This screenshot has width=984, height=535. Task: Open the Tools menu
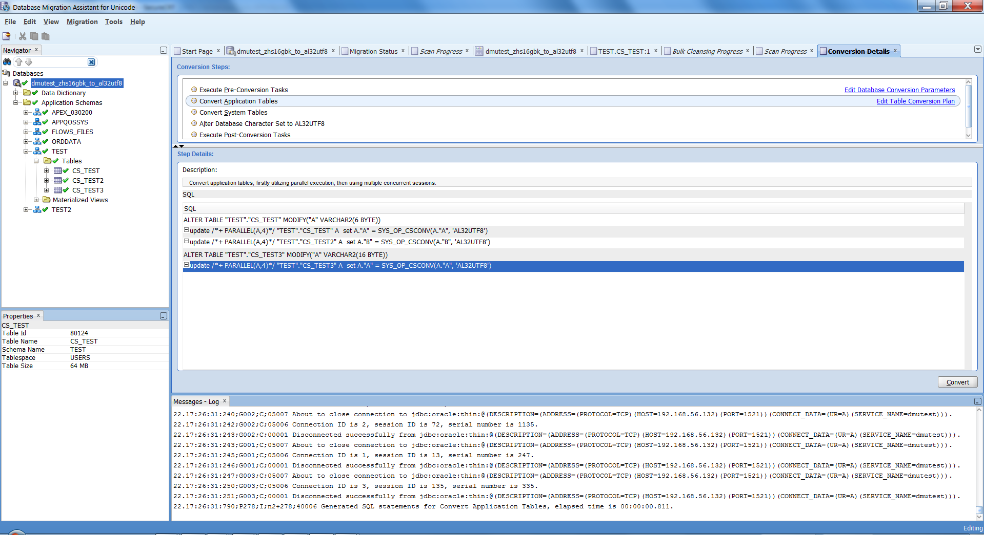click(114, 22)
